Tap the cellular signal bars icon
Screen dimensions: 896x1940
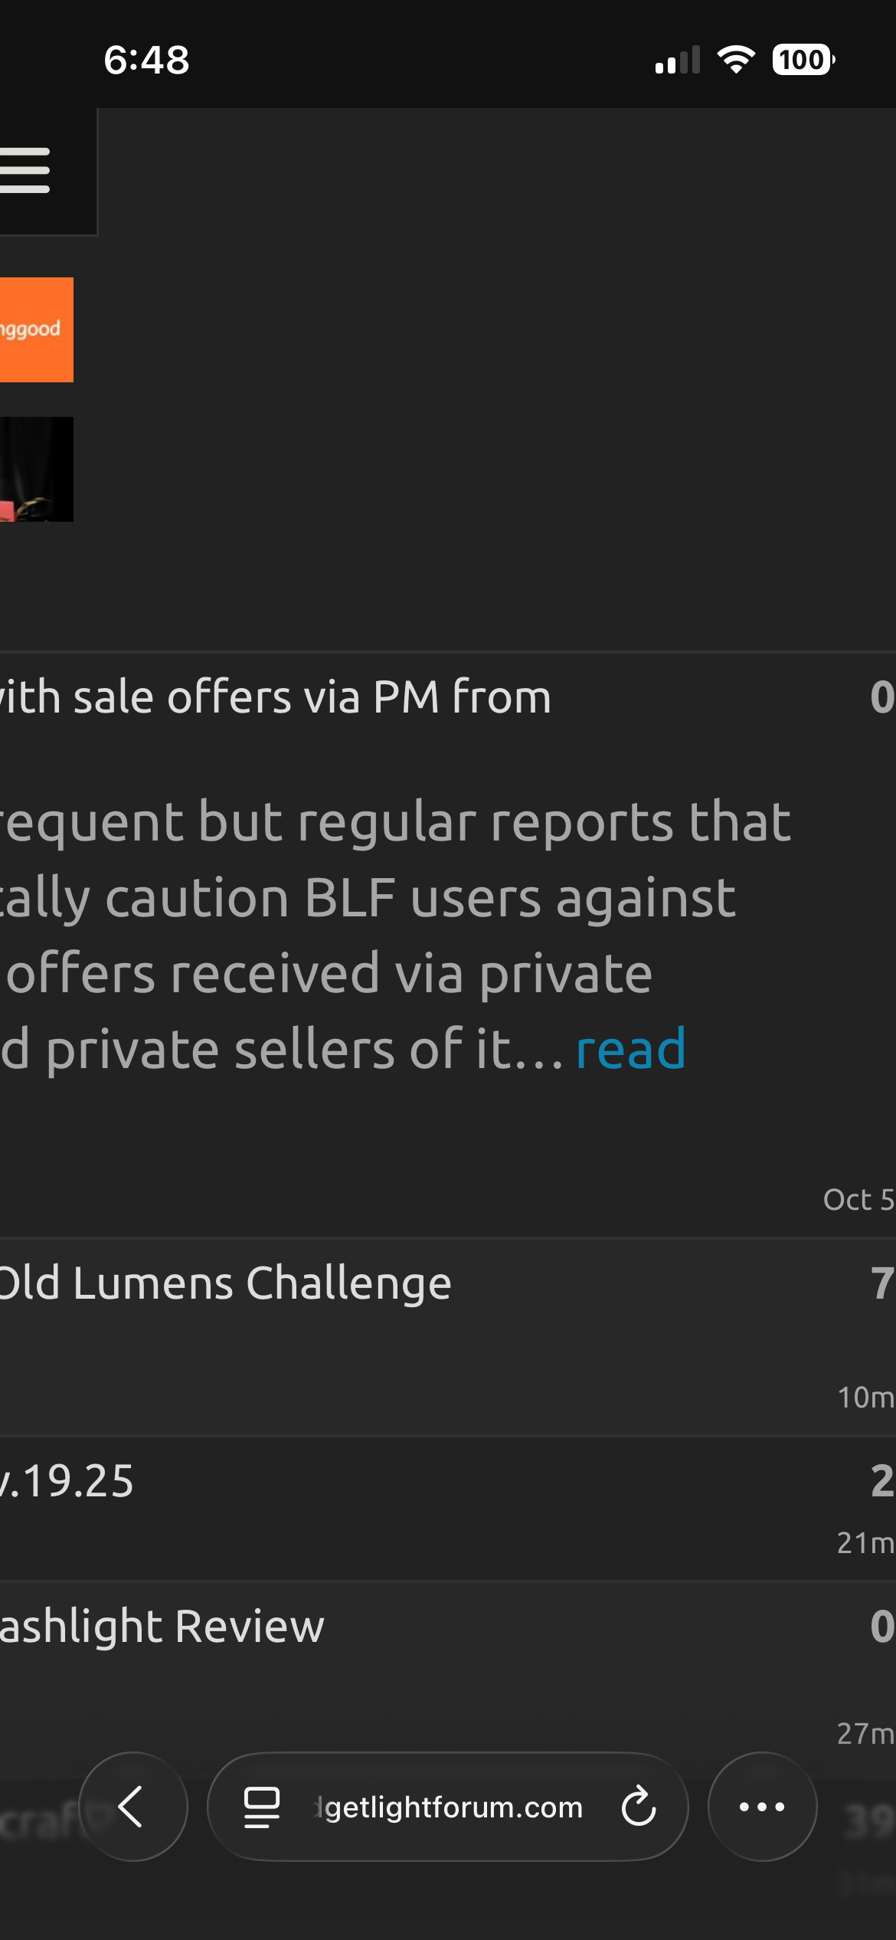point(678,60)
